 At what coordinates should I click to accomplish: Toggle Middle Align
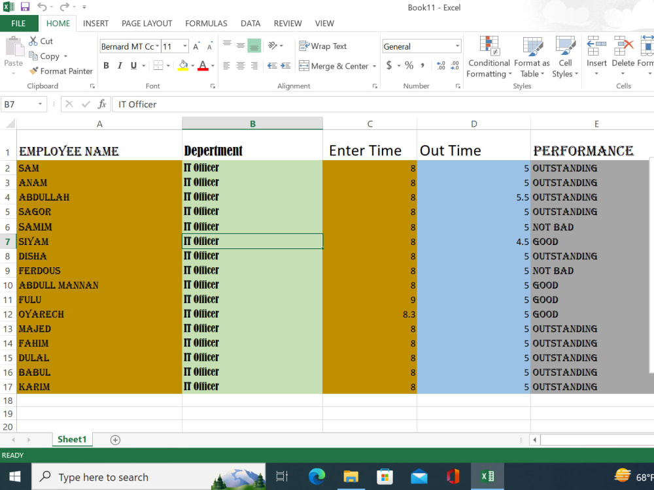241,46
